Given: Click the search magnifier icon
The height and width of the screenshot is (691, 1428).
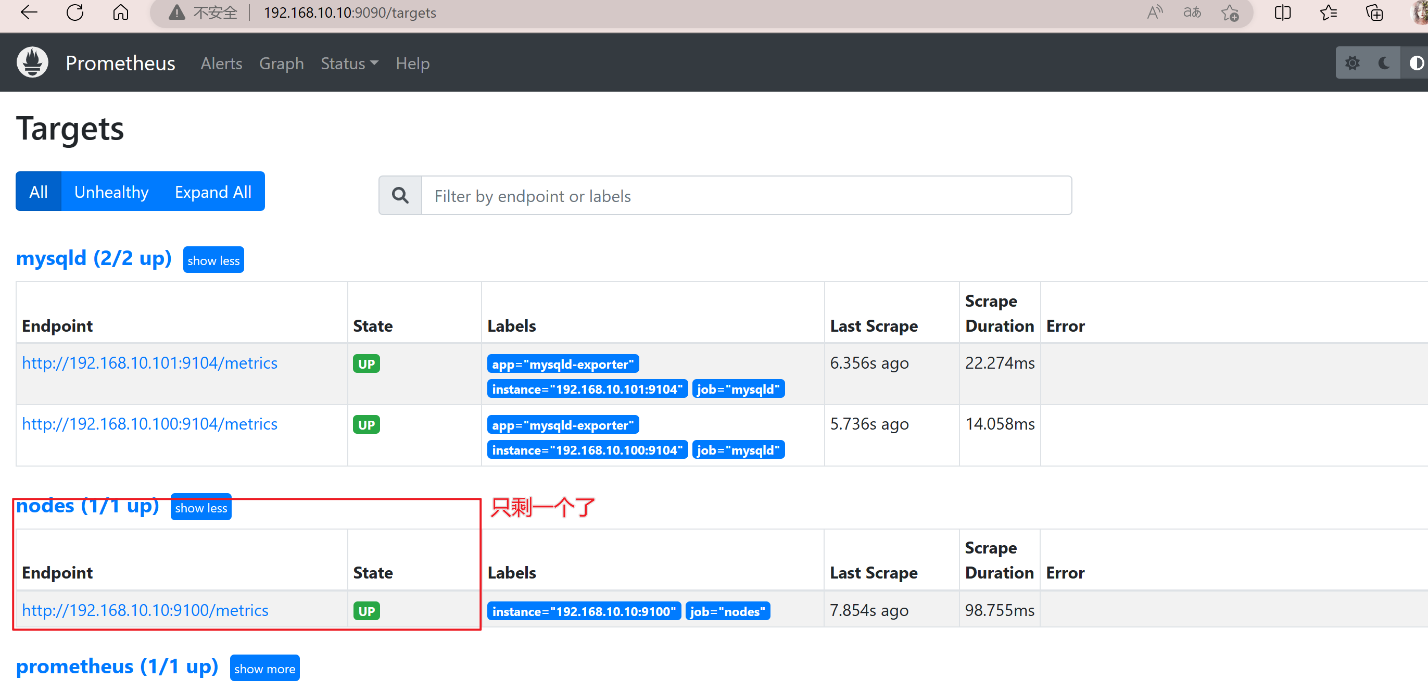Looking at the screenshot, I should 400,195.
